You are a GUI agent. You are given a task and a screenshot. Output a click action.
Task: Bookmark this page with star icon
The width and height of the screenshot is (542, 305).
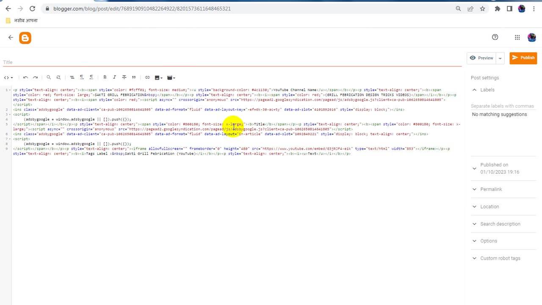point(482,8)
